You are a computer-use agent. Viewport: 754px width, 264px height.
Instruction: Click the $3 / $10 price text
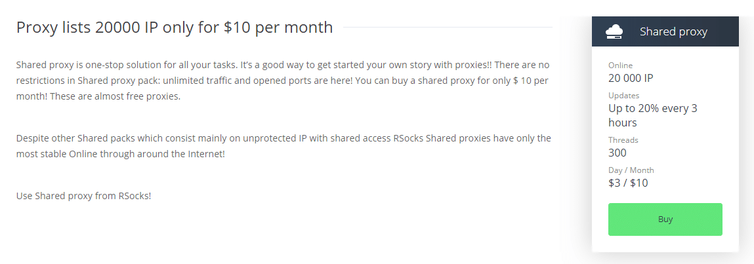628,183
